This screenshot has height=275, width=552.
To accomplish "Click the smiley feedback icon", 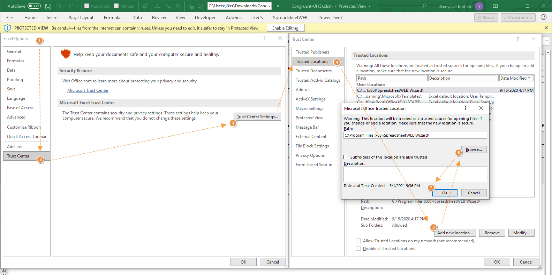I will click(543, 17).
